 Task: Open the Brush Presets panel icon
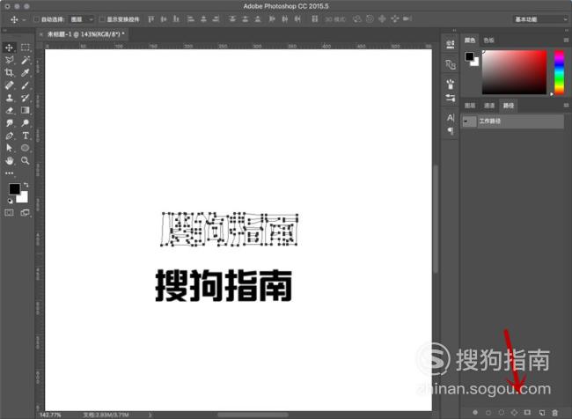(x=451, y=85)
